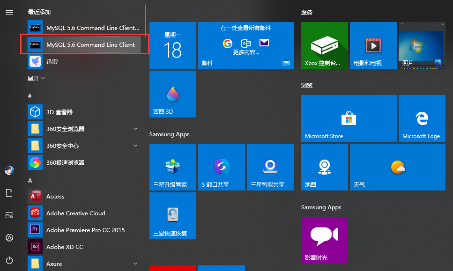Open the 画图 3D tile
Screen dimensions: 453x271
(x=173, y=94)
